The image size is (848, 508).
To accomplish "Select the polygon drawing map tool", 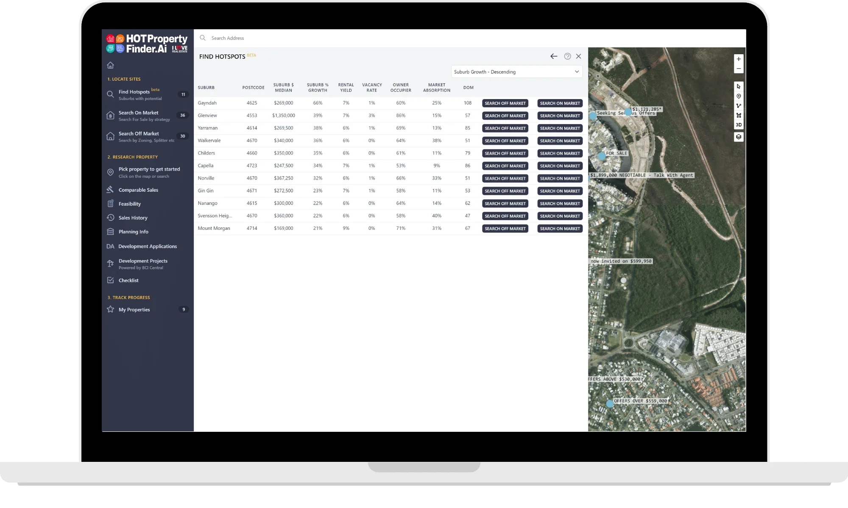I will (x=739, y=115).
